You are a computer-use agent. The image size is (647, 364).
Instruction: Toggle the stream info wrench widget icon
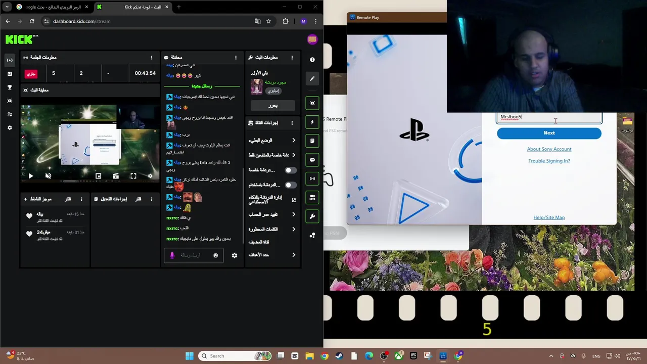coord(312,216)
